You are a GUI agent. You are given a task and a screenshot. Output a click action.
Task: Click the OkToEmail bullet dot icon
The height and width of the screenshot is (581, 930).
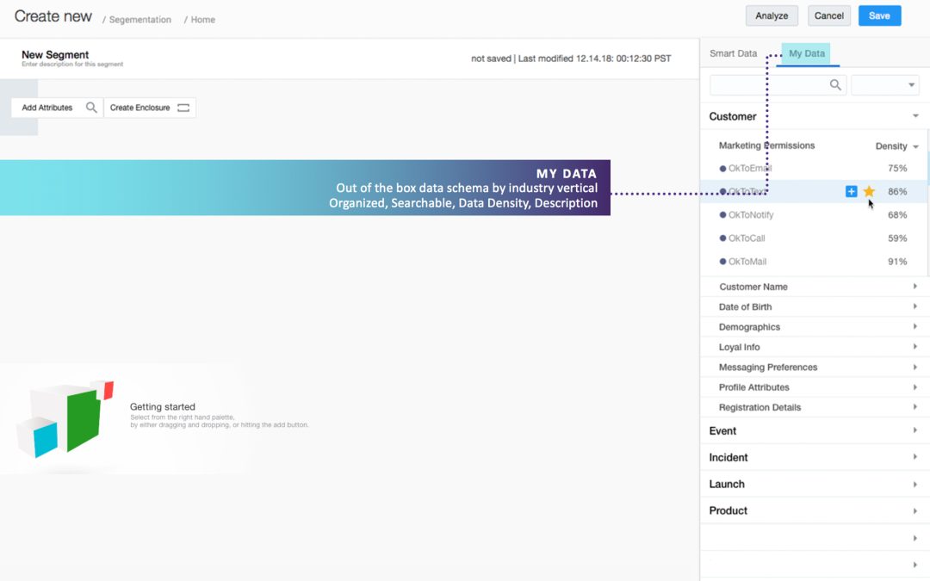[x=722, y=169]
